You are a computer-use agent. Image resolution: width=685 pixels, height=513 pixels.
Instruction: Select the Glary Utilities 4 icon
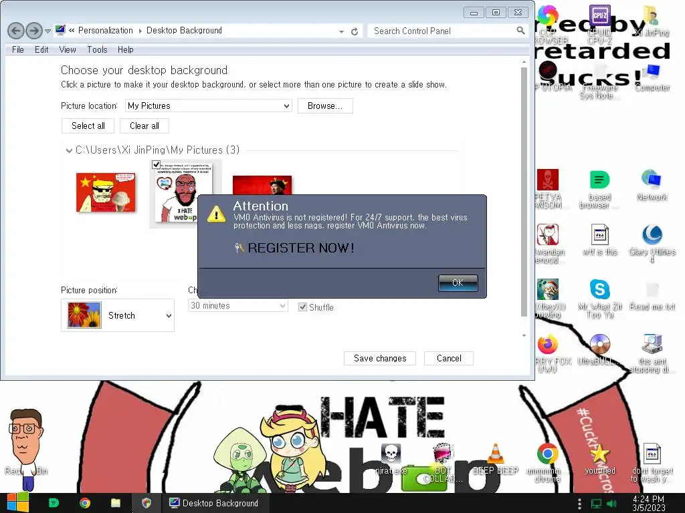(x=652, y=243)
